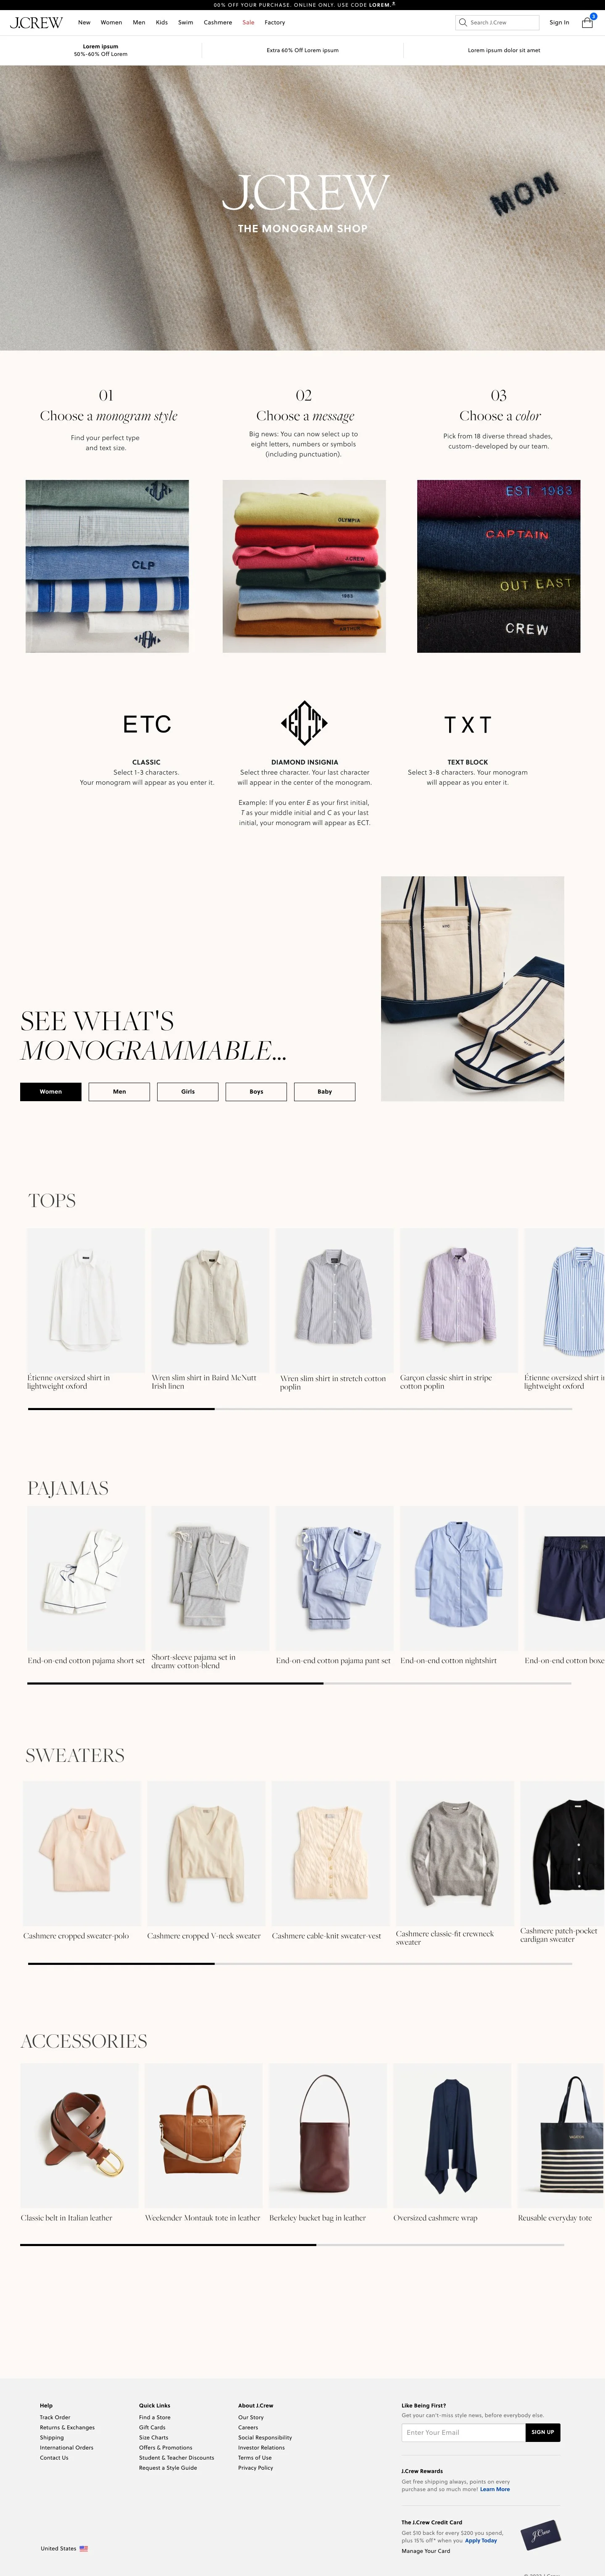This screenshot has height=2576, width=605.
Task: Open the shopping bag icon
Action: [x=587, y=22]
